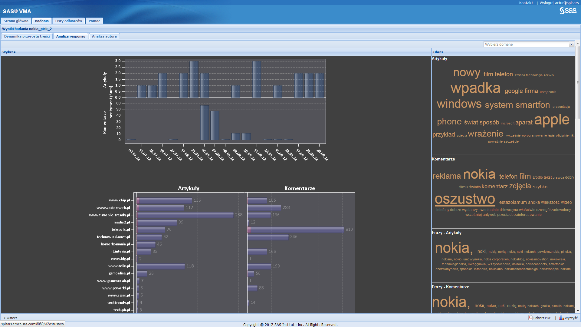The height and width of the screenshot is (327, 581).
Task: Click the Pobierz PDF button
Action: click(540, 318)
